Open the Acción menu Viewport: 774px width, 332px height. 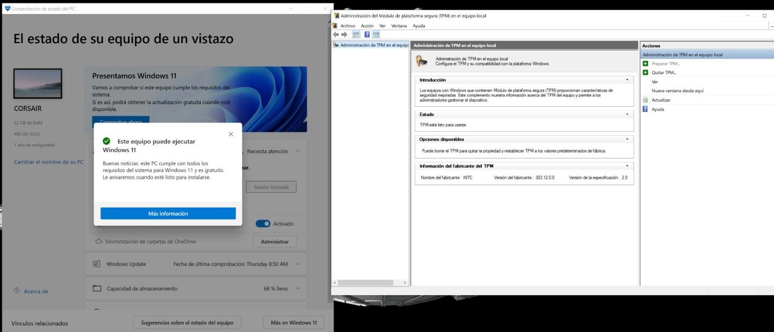tap(367, 26)
